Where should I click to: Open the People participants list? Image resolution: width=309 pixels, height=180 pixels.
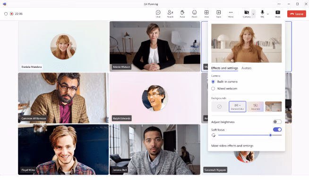pyautogui.click(x=170, y=14)
